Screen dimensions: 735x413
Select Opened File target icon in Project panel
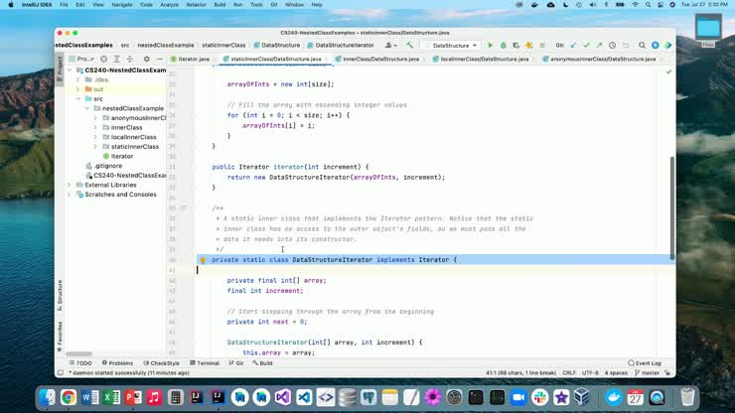(x=103, y=59)
